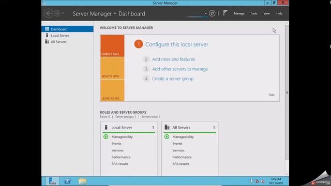This screenshot has height=186, width=331.
Task: Click Configure this local server
Action: click(x=177, y=44)
